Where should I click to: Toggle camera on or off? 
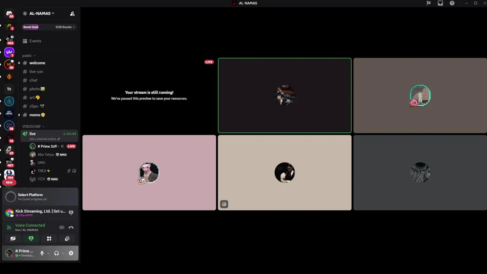tap(13, 239)
